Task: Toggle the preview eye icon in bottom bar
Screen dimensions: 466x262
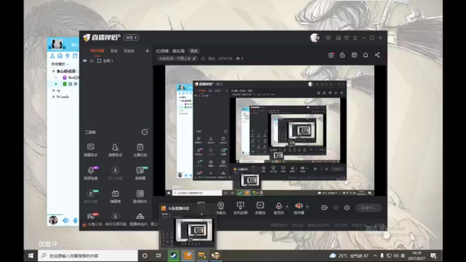Action: [x=336, y=208]
